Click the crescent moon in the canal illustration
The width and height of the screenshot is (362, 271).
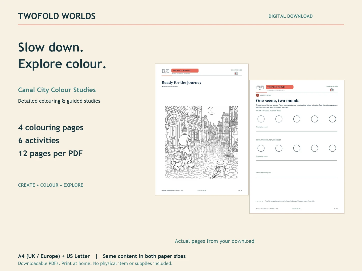tap(211, 110)
